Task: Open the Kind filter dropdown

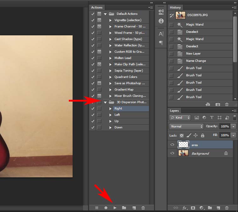Action: (180, 117)
